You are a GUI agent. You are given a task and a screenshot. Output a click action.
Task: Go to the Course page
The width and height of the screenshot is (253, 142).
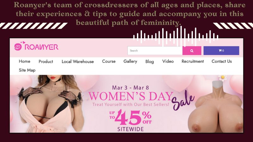click(109, 61)
